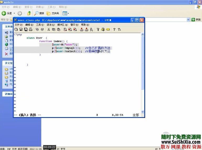The height and width of the screenshot is (150, 202).
Task: Click the 转到 go button beside address bar
Action: tap(196, 20)
